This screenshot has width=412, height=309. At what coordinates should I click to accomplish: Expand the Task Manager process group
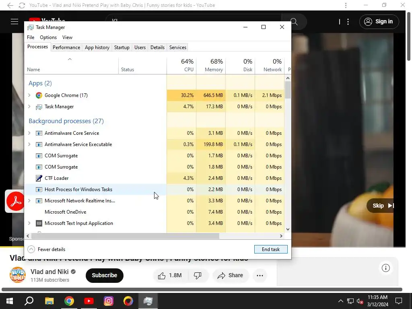click(29, 107)
